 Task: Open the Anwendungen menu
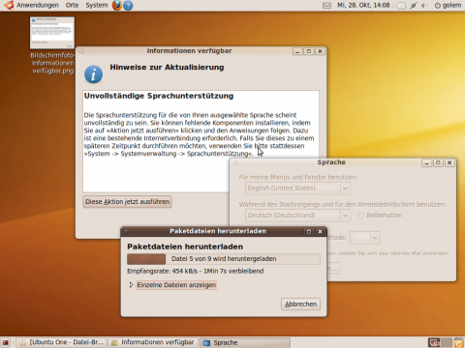(x=38, y=5)
